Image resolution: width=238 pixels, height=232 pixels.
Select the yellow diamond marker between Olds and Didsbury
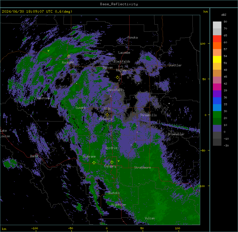point(107,115)
